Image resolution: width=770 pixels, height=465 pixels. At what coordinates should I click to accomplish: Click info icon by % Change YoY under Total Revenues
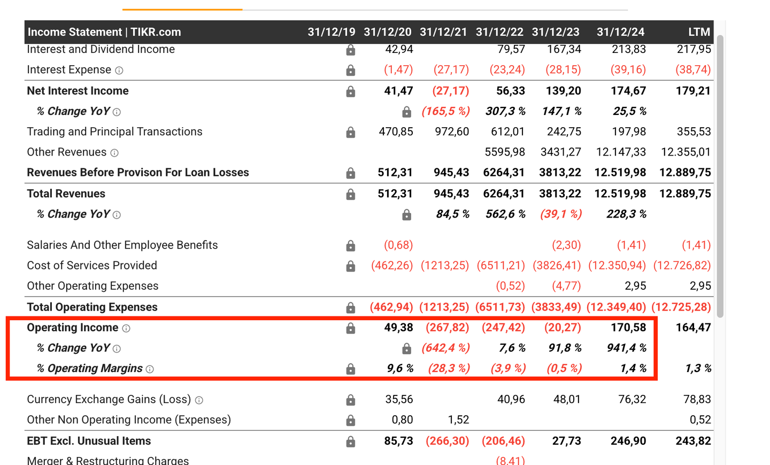[x=117, y=215]
